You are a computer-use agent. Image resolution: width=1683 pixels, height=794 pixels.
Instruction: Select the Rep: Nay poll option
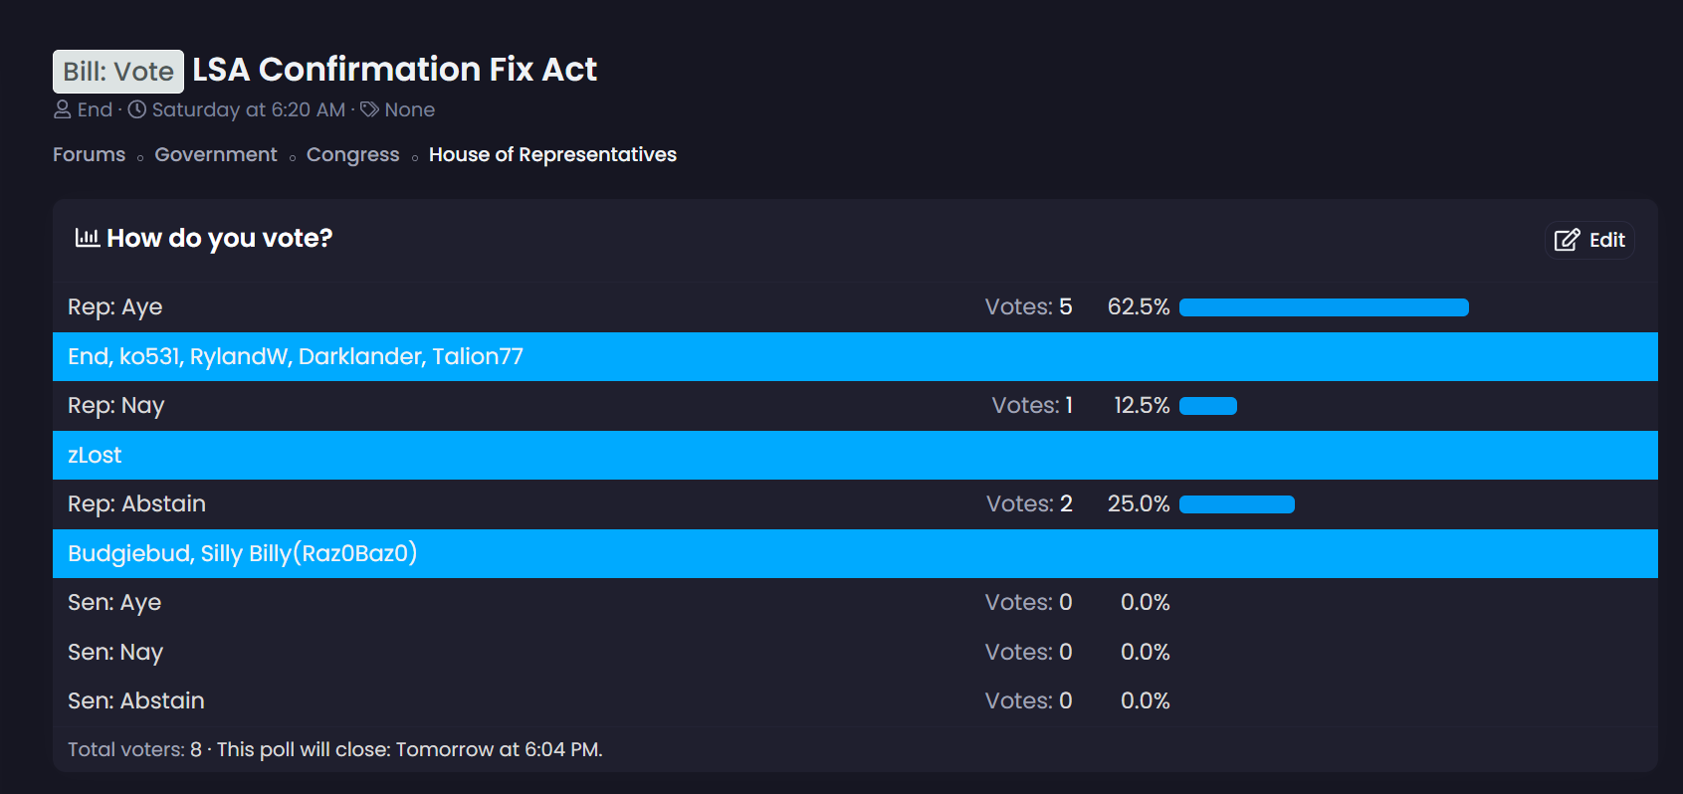coord(115,405)
